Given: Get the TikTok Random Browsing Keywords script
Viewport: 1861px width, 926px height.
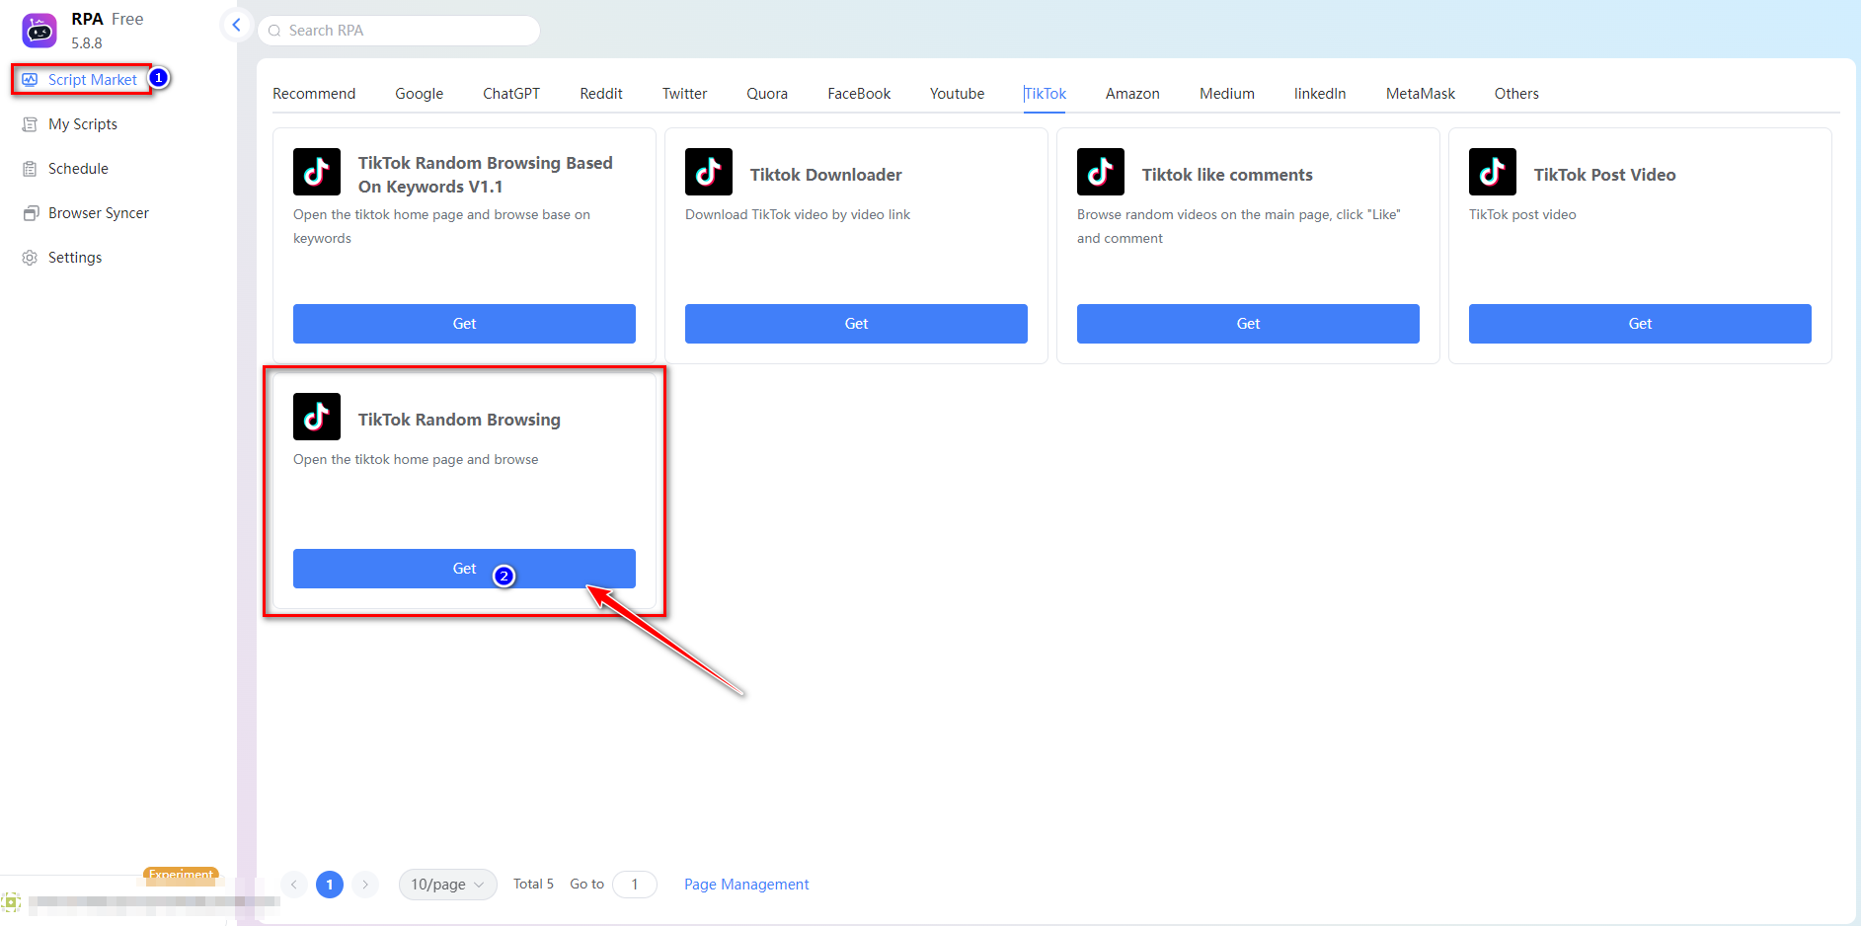Looking at the screenshot, I should pyautogui.click(x=464, y=324).
